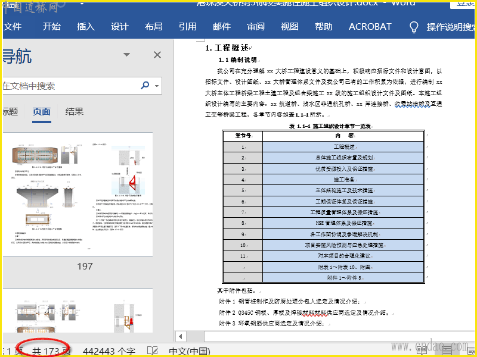The width and height of the screenshot is (477, 357).
Task: Open the 邮件 ribbon tab
Action: 222,27
